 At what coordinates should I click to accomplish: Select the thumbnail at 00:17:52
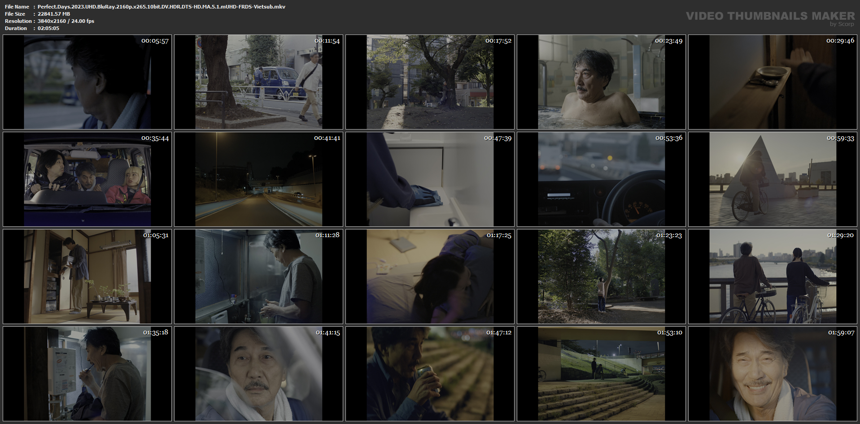430,82
